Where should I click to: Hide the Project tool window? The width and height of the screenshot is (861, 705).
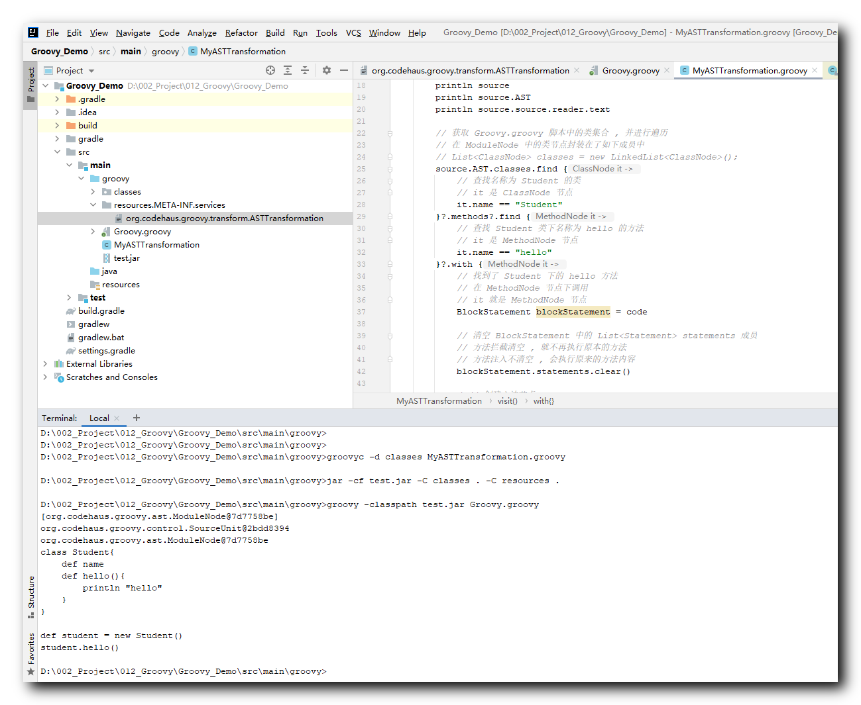pyautogui.click(x=344, y=70)
